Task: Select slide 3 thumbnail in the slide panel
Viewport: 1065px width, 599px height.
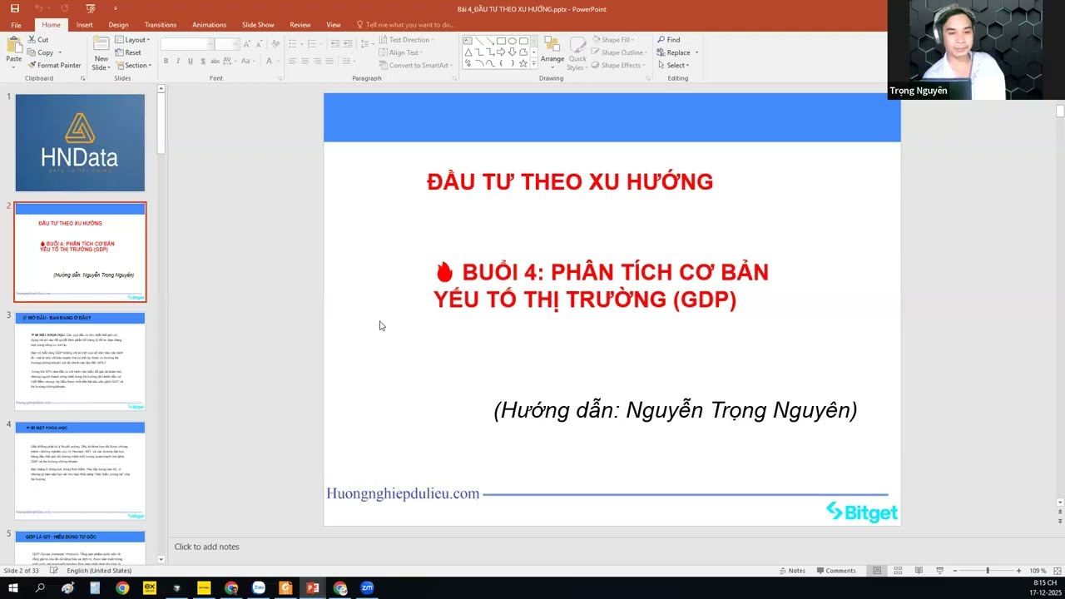Action: (x=80, y=361)
